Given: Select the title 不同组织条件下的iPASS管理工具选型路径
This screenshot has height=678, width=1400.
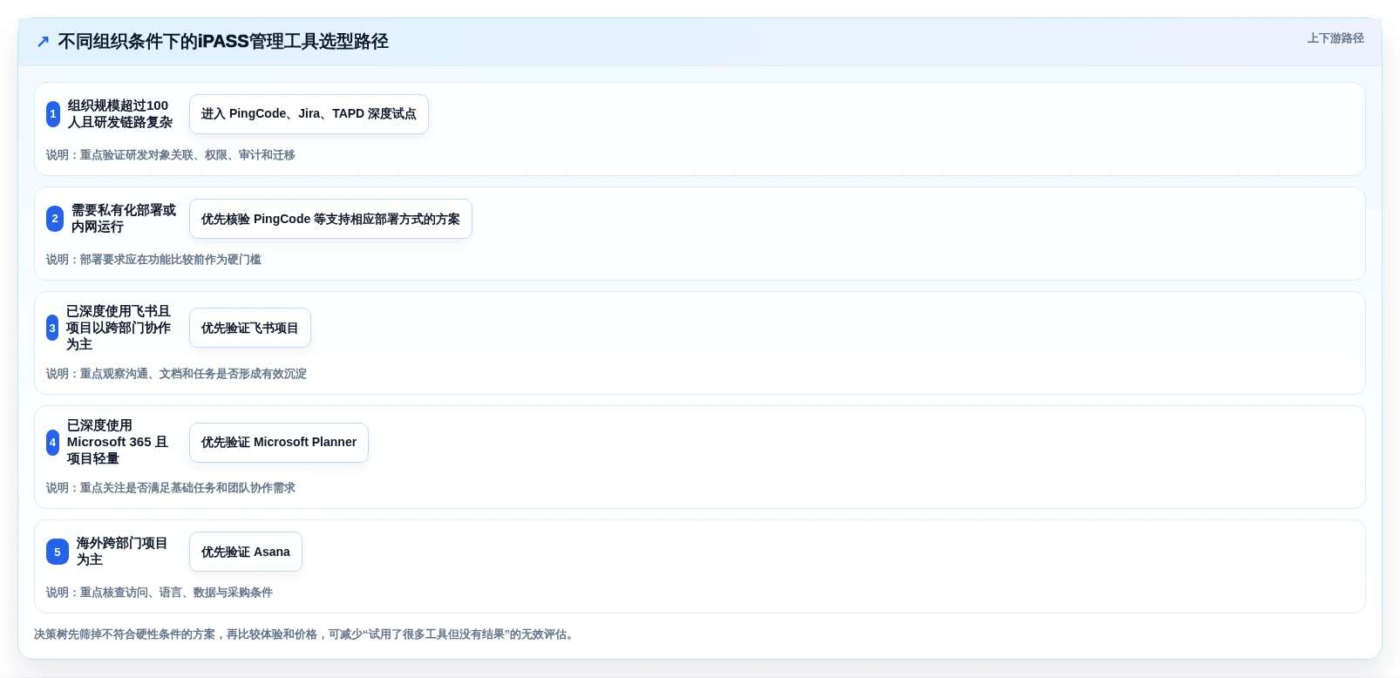Looking at the screenshot, I should pyautogui.click(x=223, y=42).
